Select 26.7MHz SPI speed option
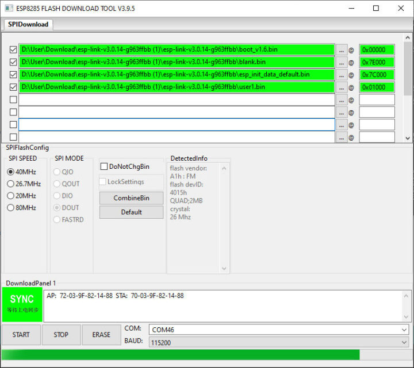This screenshot has width=414, height=368. [11, 184]
